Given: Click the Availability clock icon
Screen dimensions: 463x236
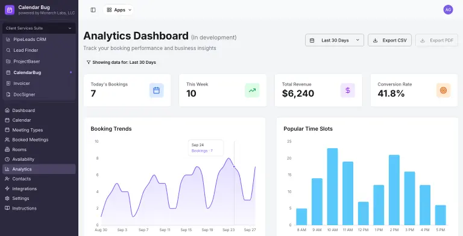Looking at the screenshot, I should [7, 160].
